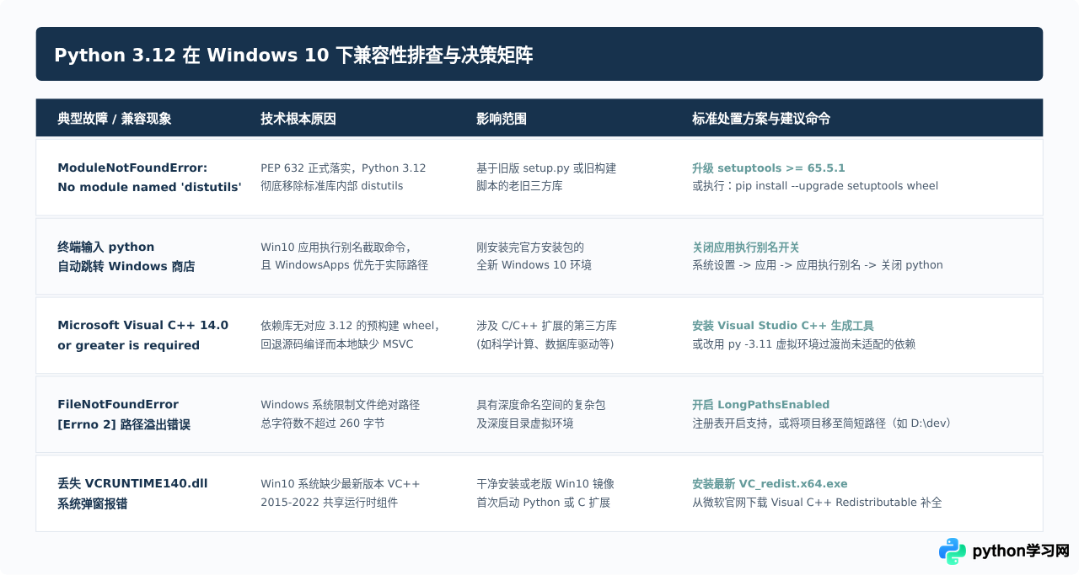Image resolution: width=1079 pixels, height=575 pixels.
Task: Click the "干净安装或老版 Win10 镜像" scope cell
Action: click(x=545, y=493)
